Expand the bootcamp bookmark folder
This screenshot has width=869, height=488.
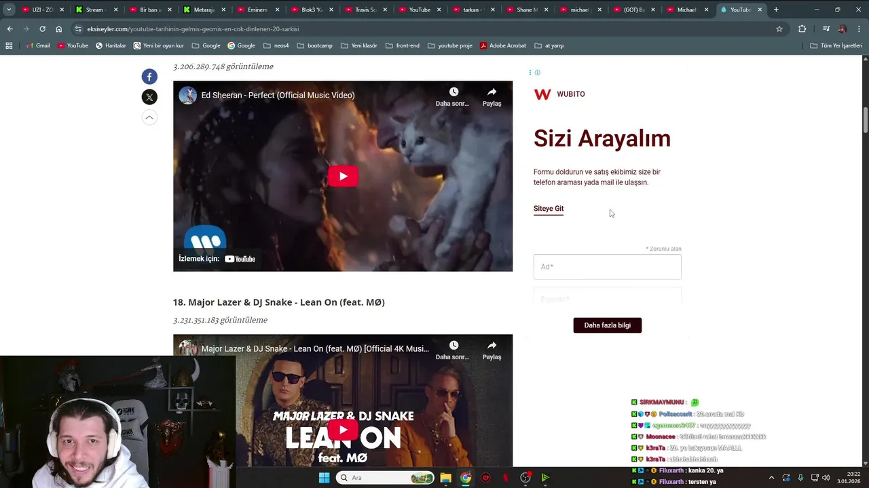(314, 45)
